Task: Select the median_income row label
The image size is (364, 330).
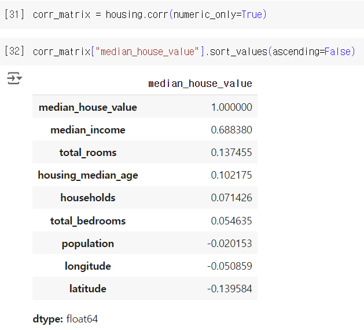Action: click(x=88, y=130)
